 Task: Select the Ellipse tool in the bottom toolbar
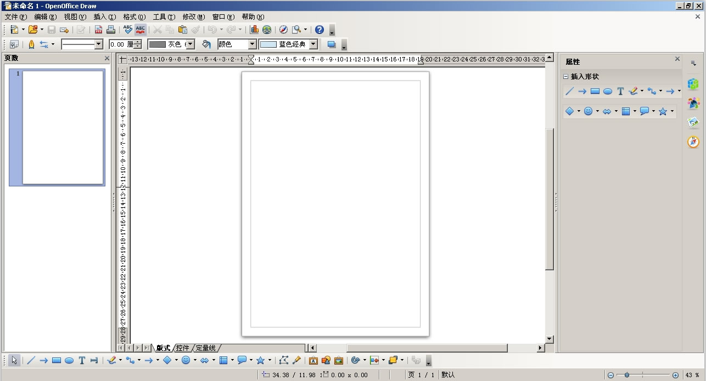click(69, 360)
